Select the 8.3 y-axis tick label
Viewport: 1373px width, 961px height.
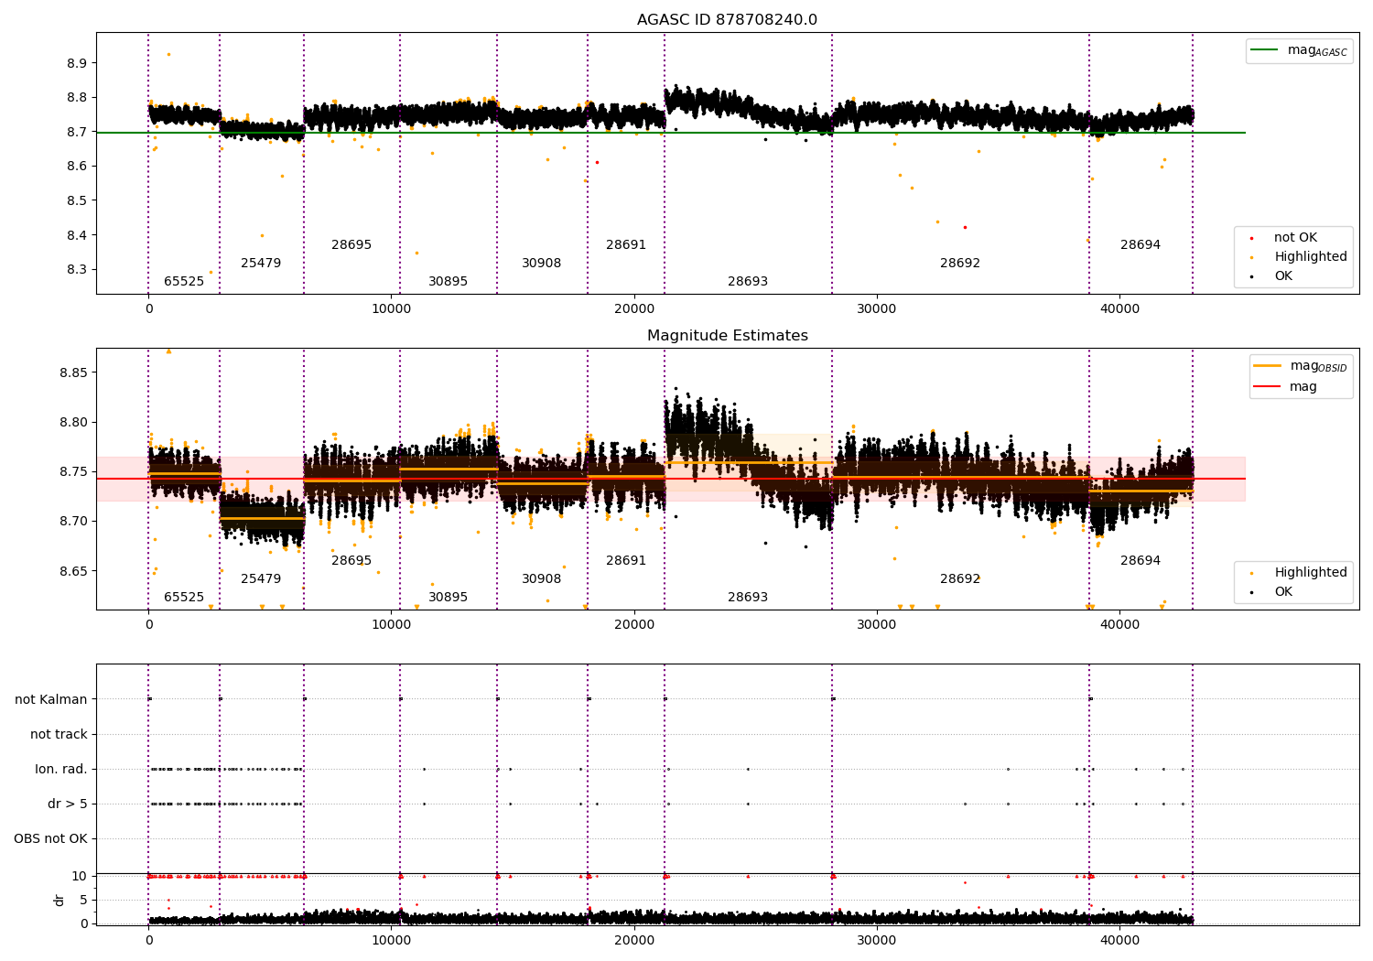(78, 270)
